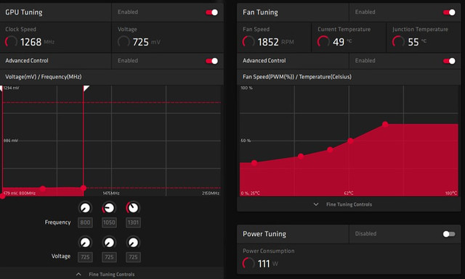Click the 1050 frequency input field

pyautogui.click(x=109, y=222)
